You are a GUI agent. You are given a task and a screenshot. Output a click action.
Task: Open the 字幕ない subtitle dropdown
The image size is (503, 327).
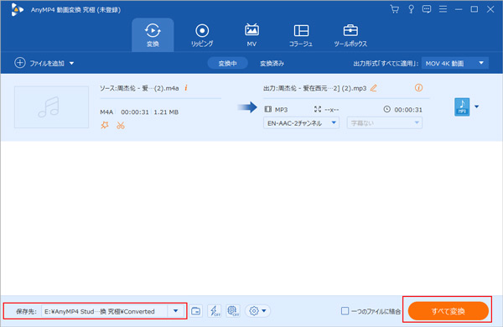point(384,123)
